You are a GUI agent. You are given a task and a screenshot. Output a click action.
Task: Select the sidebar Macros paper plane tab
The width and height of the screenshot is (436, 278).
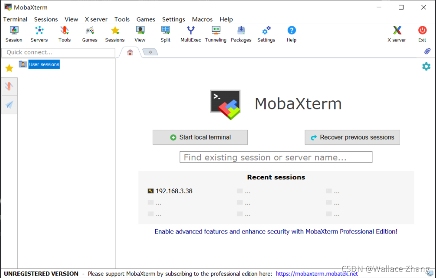coord(9,105)
